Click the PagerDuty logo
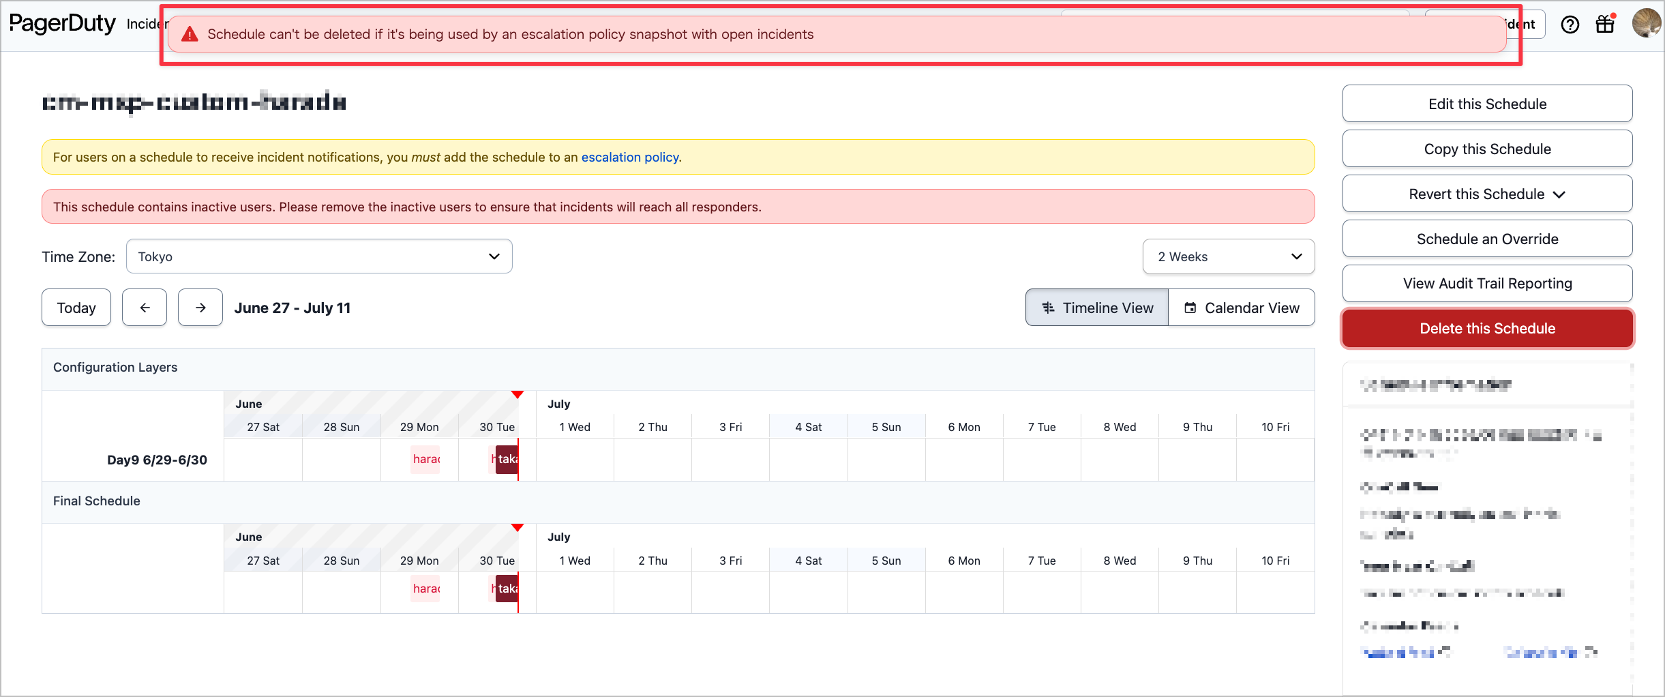Viewport: 1665px width, 697px height. [62, 23]
